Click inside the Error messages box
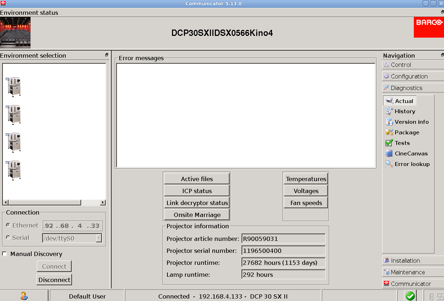The image size is (444, 301). click(x=246, y=115)
